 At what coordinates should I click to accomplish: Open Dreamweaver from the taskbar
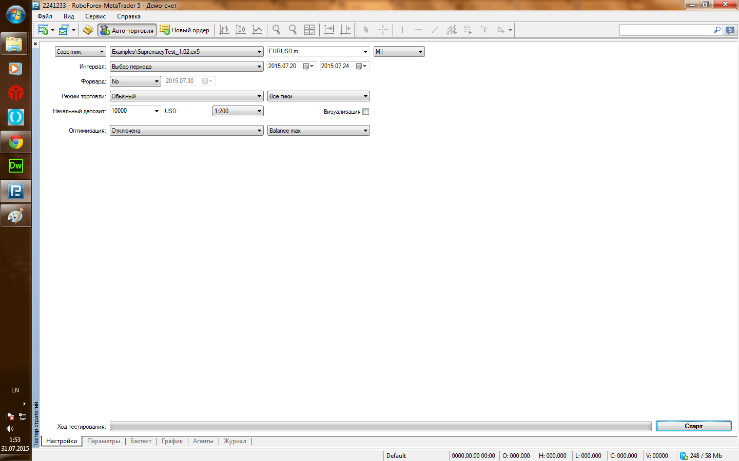coord(16,165)
